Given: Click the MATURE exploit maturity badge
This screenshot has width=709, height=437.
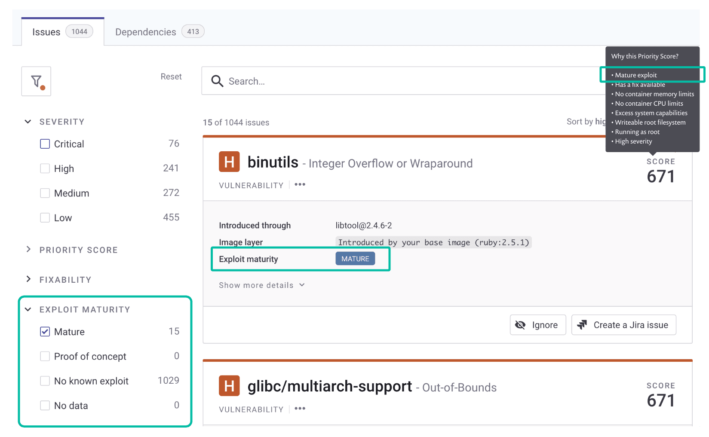Looking at the screenshot, I should pyautogui.click(x=355, y=259).
